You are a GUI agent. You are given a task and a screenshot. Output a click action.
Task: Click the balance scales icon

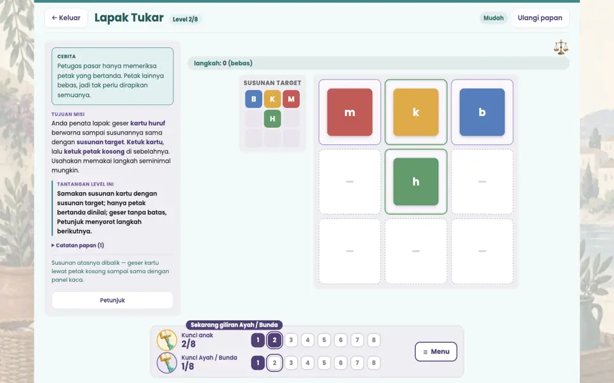pyautogui.click(x=561, y=47)
